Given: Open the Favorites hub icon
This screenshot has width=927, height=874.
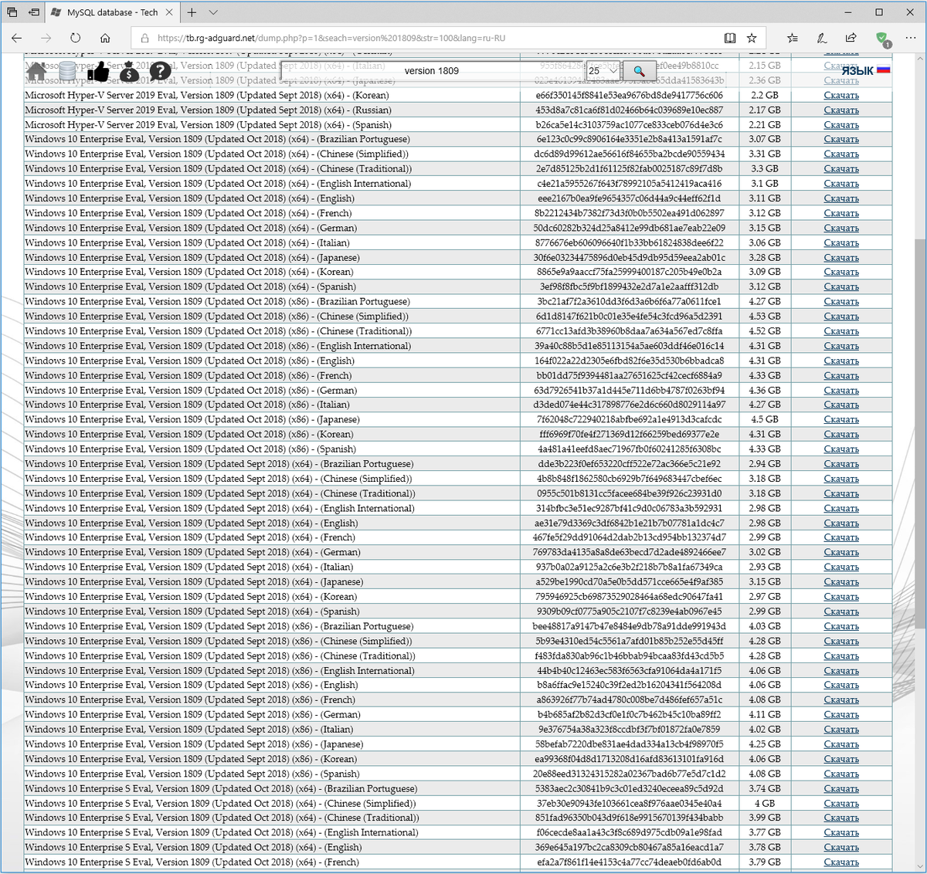Looking at the screenshot, I should pos(793,38).
